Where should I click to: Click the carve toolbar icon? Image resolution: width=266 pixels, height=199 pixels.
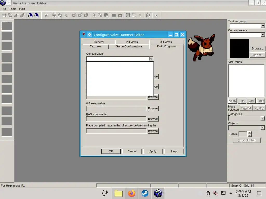(x=46, y=15)
